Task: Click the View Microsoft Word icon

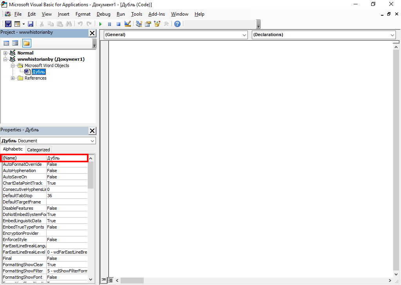Action: pos(8,24)
